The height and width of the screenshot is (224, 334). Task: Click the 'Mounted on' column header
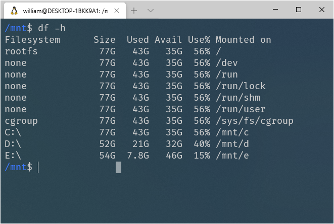coord(243,40)
